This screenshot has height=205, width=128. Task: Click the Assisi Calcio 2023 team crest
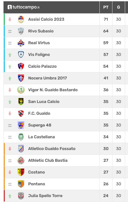[x=21, y=19]
